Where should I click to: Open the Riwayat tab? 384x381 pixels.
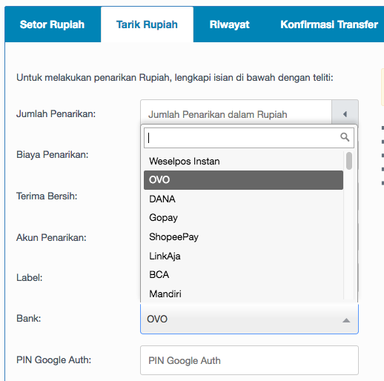click(x=229, y=24)
